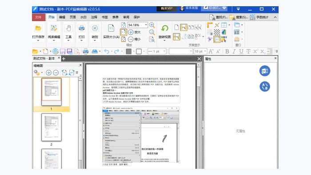Select the single page layout icon
Screen dimensions: 311x175
click(x=176, y=27)
